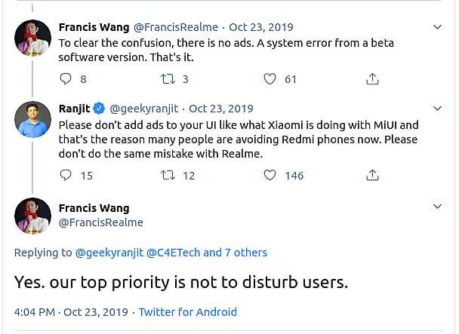This screenshot has width=459, height=334.
Task: Open Ranjit's verified badge
Action: (x=98, y=109)
